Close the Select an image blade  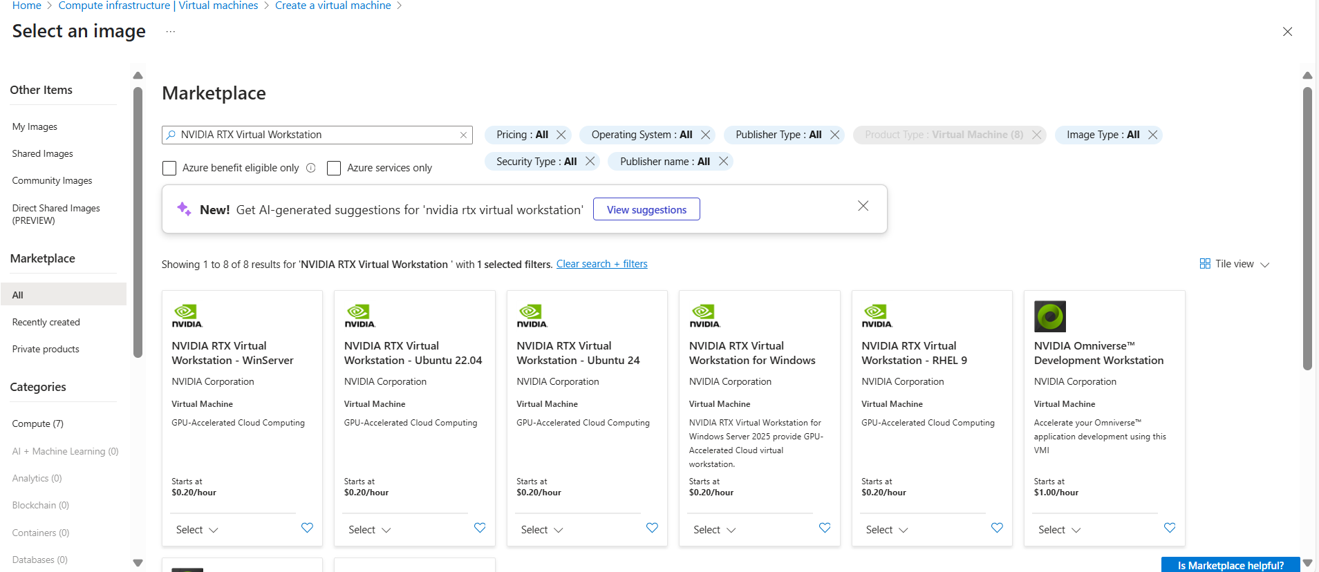point(1287,32)
